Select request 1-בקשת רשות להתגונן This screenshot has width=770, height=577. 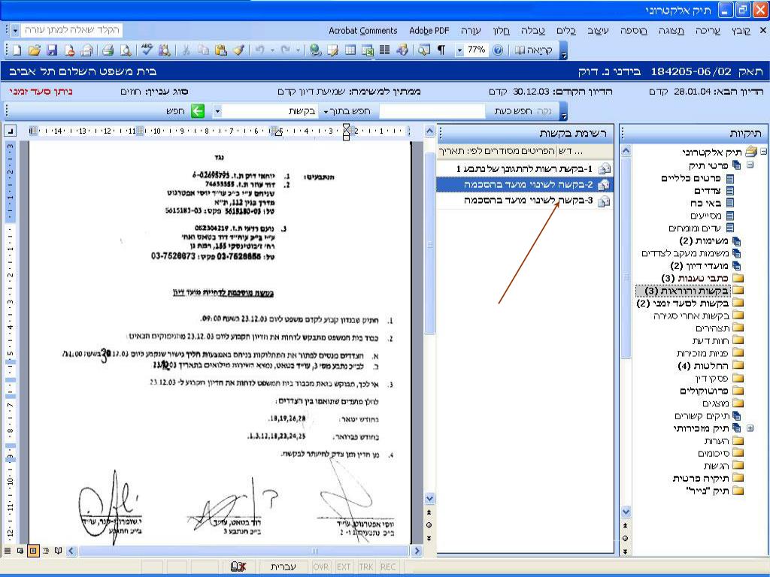524,169
